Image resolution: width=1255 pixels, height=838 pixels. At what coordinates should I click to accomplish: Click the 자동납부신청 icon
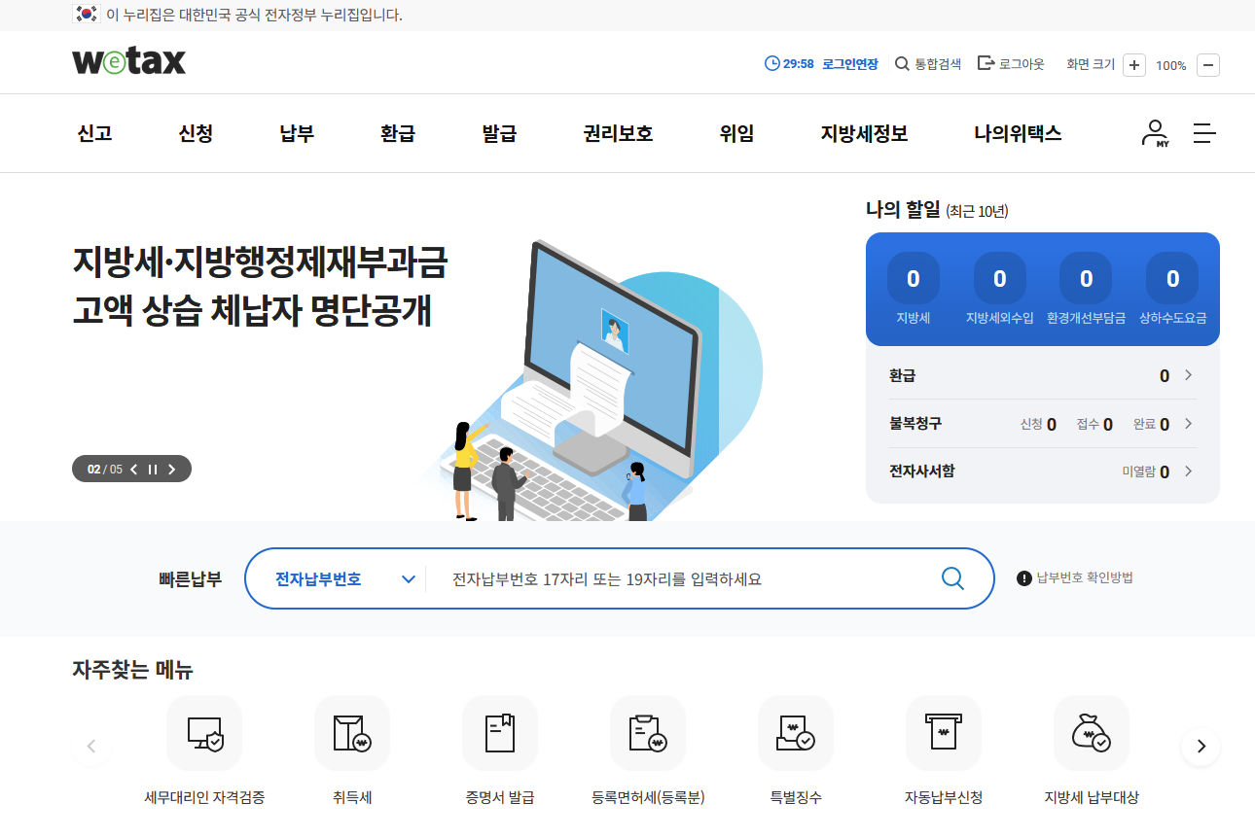[x=944, y=733]
